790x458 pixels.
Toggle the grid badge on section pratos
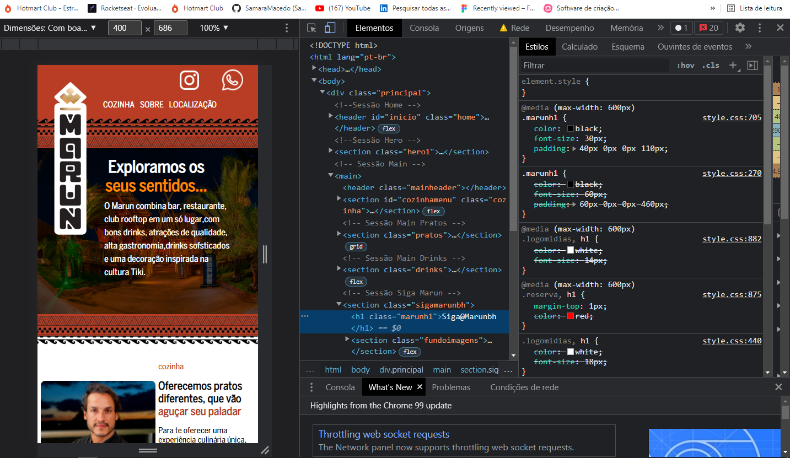[x=356, y=246]
